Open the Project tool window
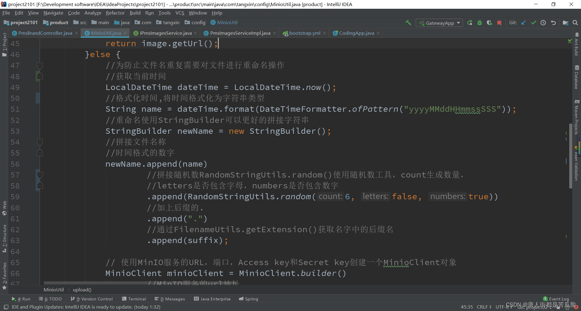581x311 pixels. 4,44
